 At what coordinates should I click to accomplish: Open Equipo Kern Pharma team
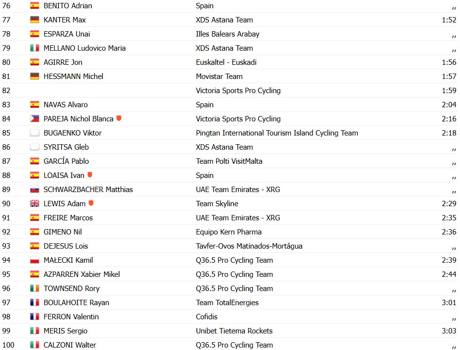(229, 232)
